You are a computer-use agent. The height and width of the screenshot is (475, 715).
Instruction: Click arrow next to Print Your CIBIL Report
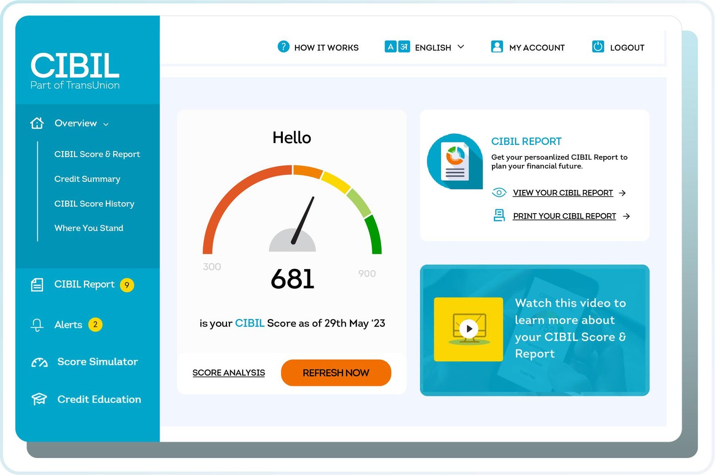pos(627,216)
